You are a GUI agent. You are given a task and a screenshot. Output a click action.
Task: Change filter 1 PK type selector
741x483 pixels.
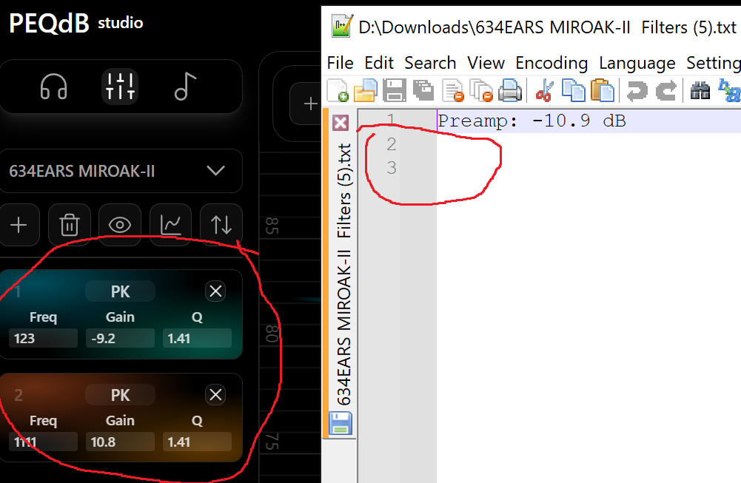click(120, 291)
